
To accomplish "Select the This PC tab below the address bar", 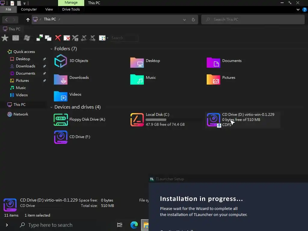I will coord(12,29).
